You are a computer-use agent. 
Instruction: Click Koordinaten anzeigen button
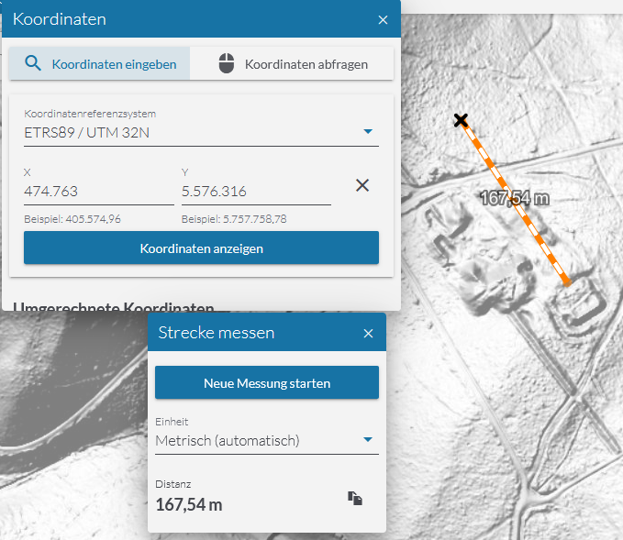click(x=201, y=248)
